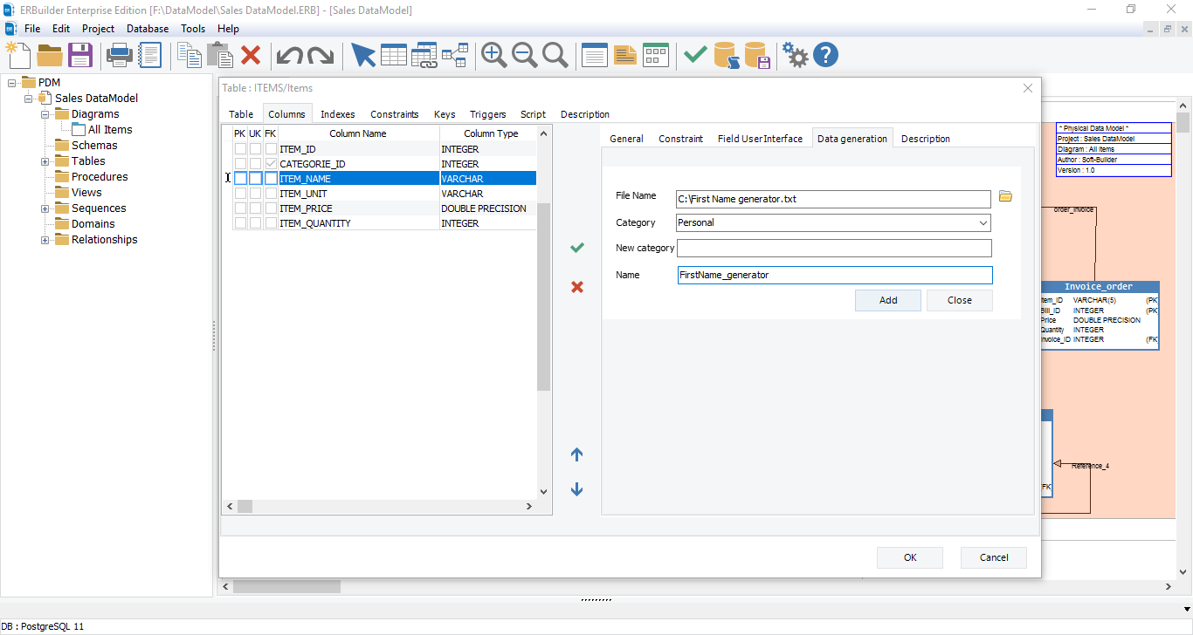Image resolution: width=1193 pixels, height=635 pixels.
Task: Open the Database menu
Action: click(147, 28)
